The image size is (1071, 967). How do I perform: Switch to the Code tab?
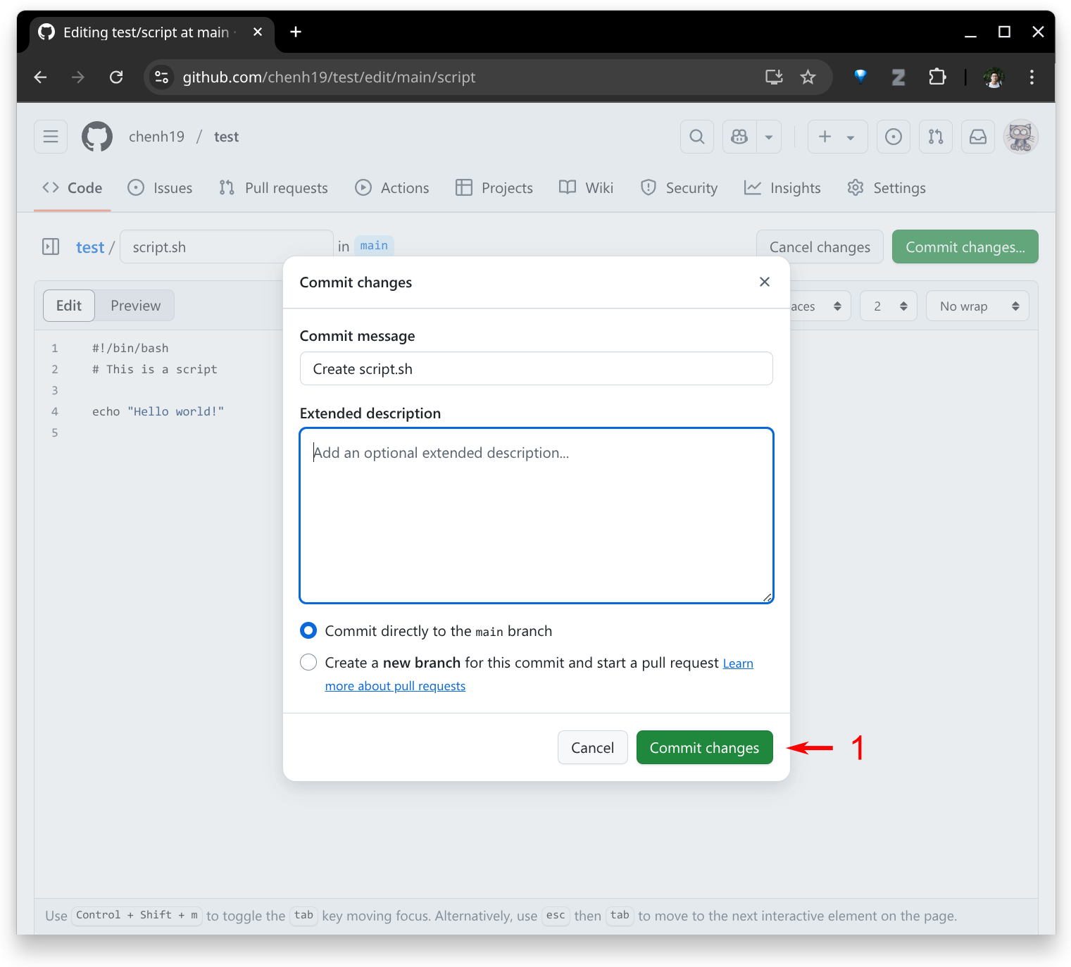[x=73, y=188]
